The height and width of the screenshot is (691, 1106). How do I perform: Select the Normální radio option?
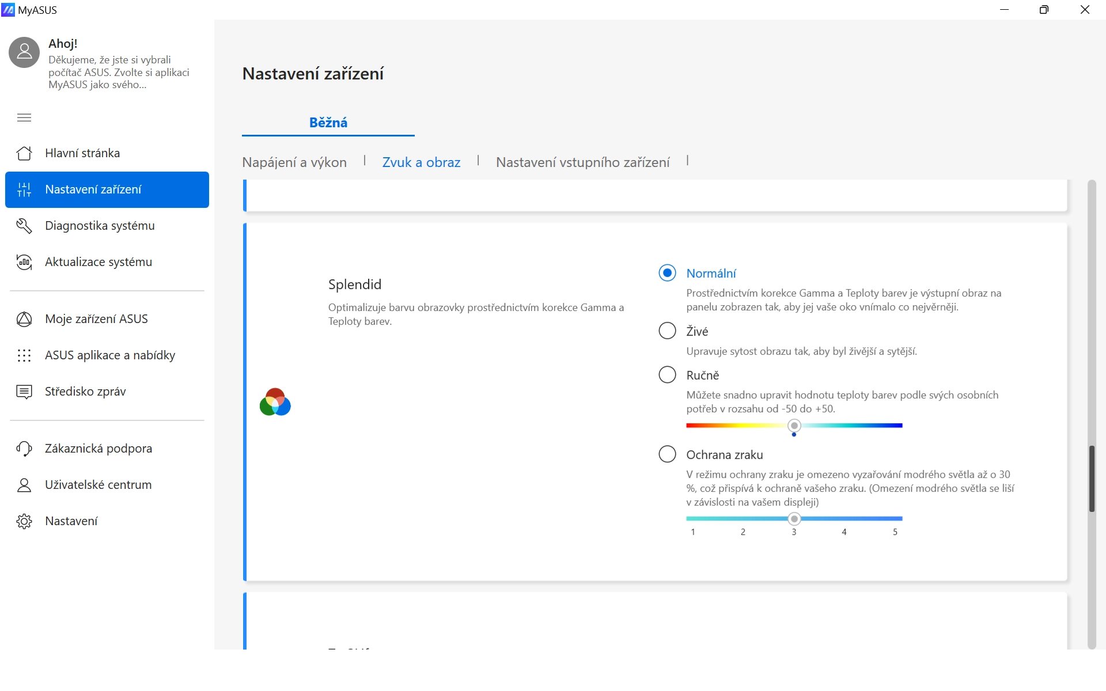tap(667, 273)
